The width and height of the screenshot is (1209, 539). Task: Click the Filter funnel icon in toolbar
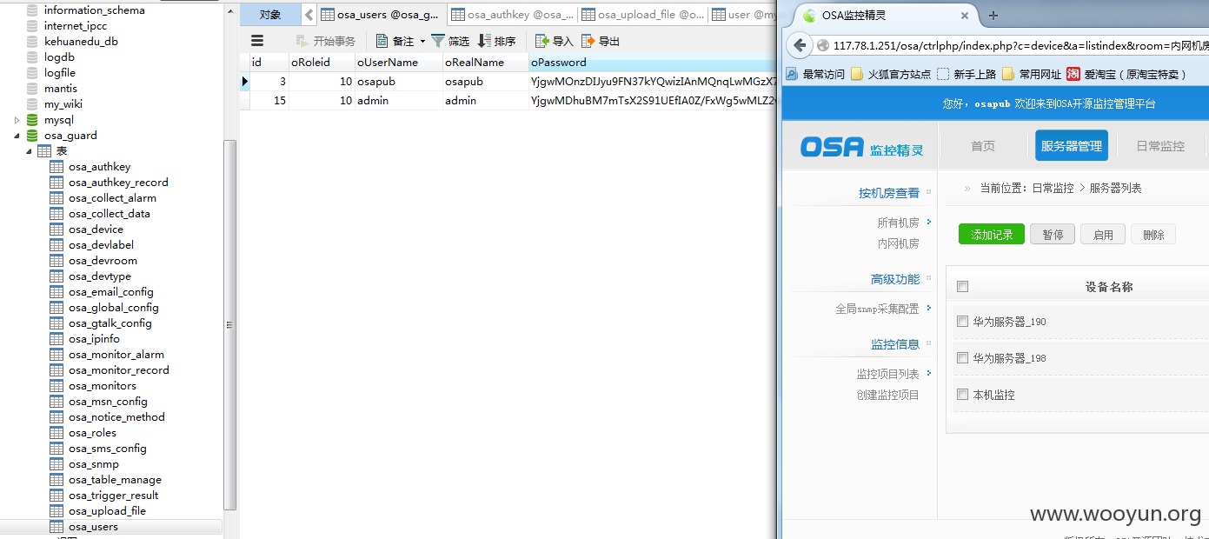[x=438, y=41]
